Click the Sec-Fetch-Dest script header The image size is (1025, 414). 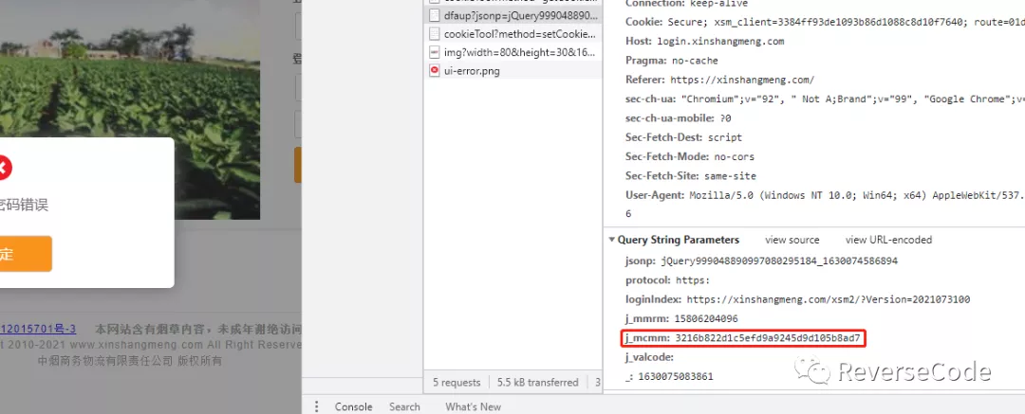click(683, 137)
